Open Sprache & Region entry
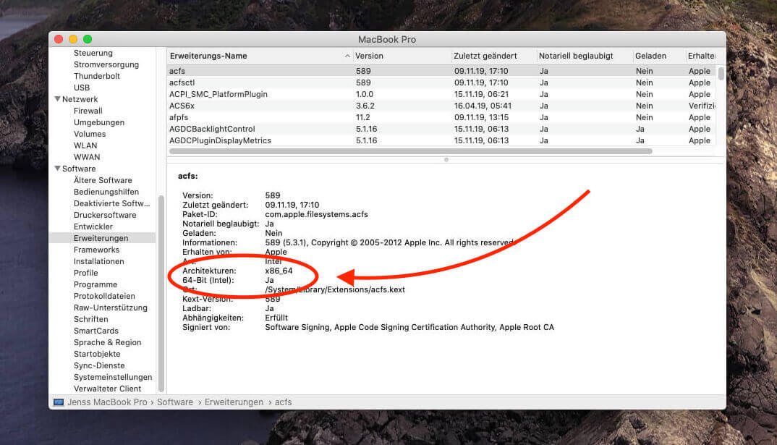Image resolution: width=777 pixels, height=445 pixels. tap(108, 342)
